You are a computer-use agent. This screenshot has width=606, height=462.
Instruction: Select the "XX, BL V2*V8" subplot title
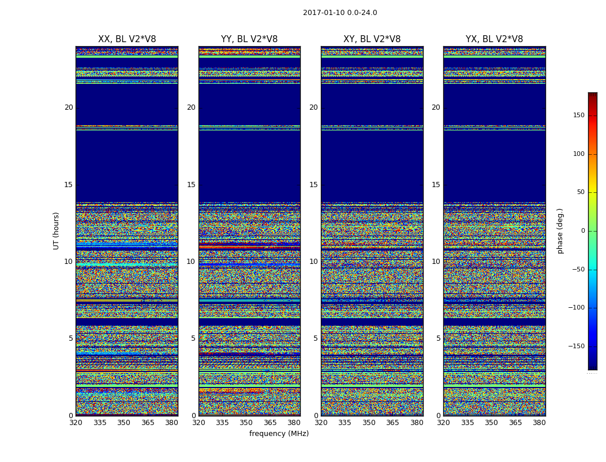coord(127,39)
